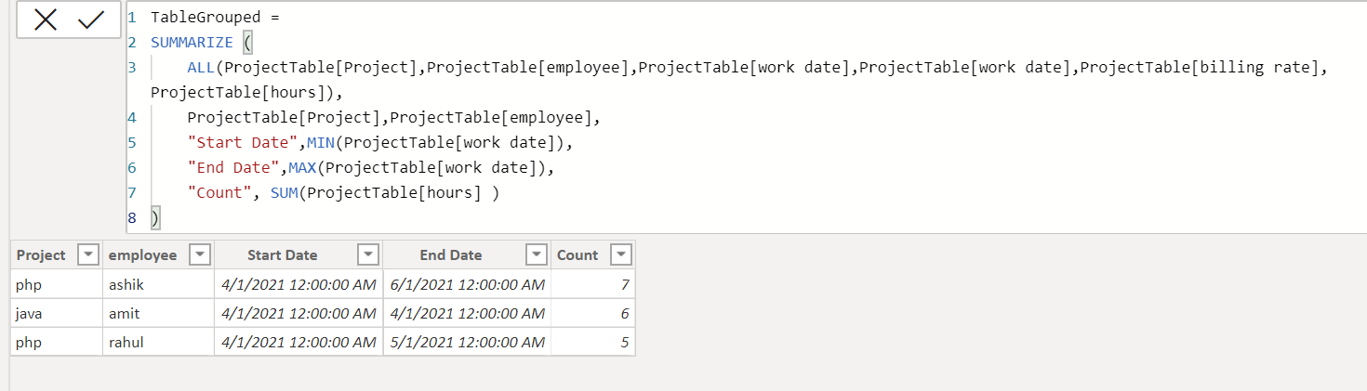Image resolution: width=1367 pixels, height=391 pixels.
Task: Commit the formula with the checkmark icon
Action: pyautogui.click(x=91, y=20)
